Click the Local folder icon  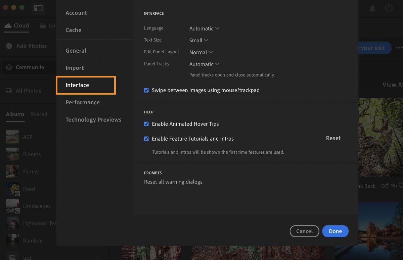(43, 25)
